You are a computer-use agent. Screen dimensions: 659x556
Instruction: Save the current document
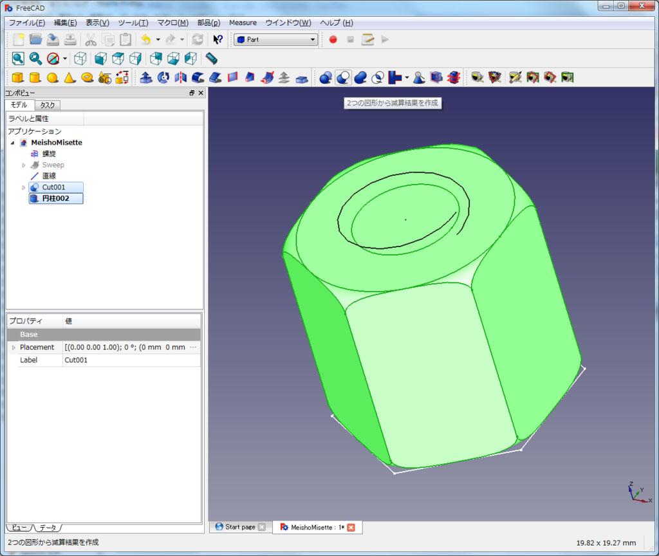tap(53, 39)
